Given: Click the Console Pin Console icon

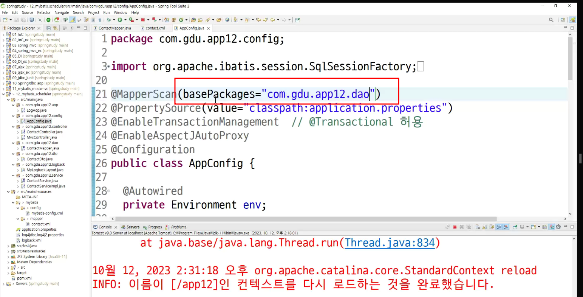Looking at the screenshot, I should pos(515,227).
